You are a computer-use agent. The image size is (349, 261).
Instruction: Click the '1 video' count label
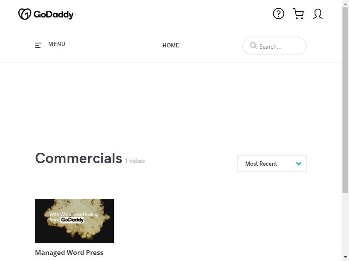135,161
